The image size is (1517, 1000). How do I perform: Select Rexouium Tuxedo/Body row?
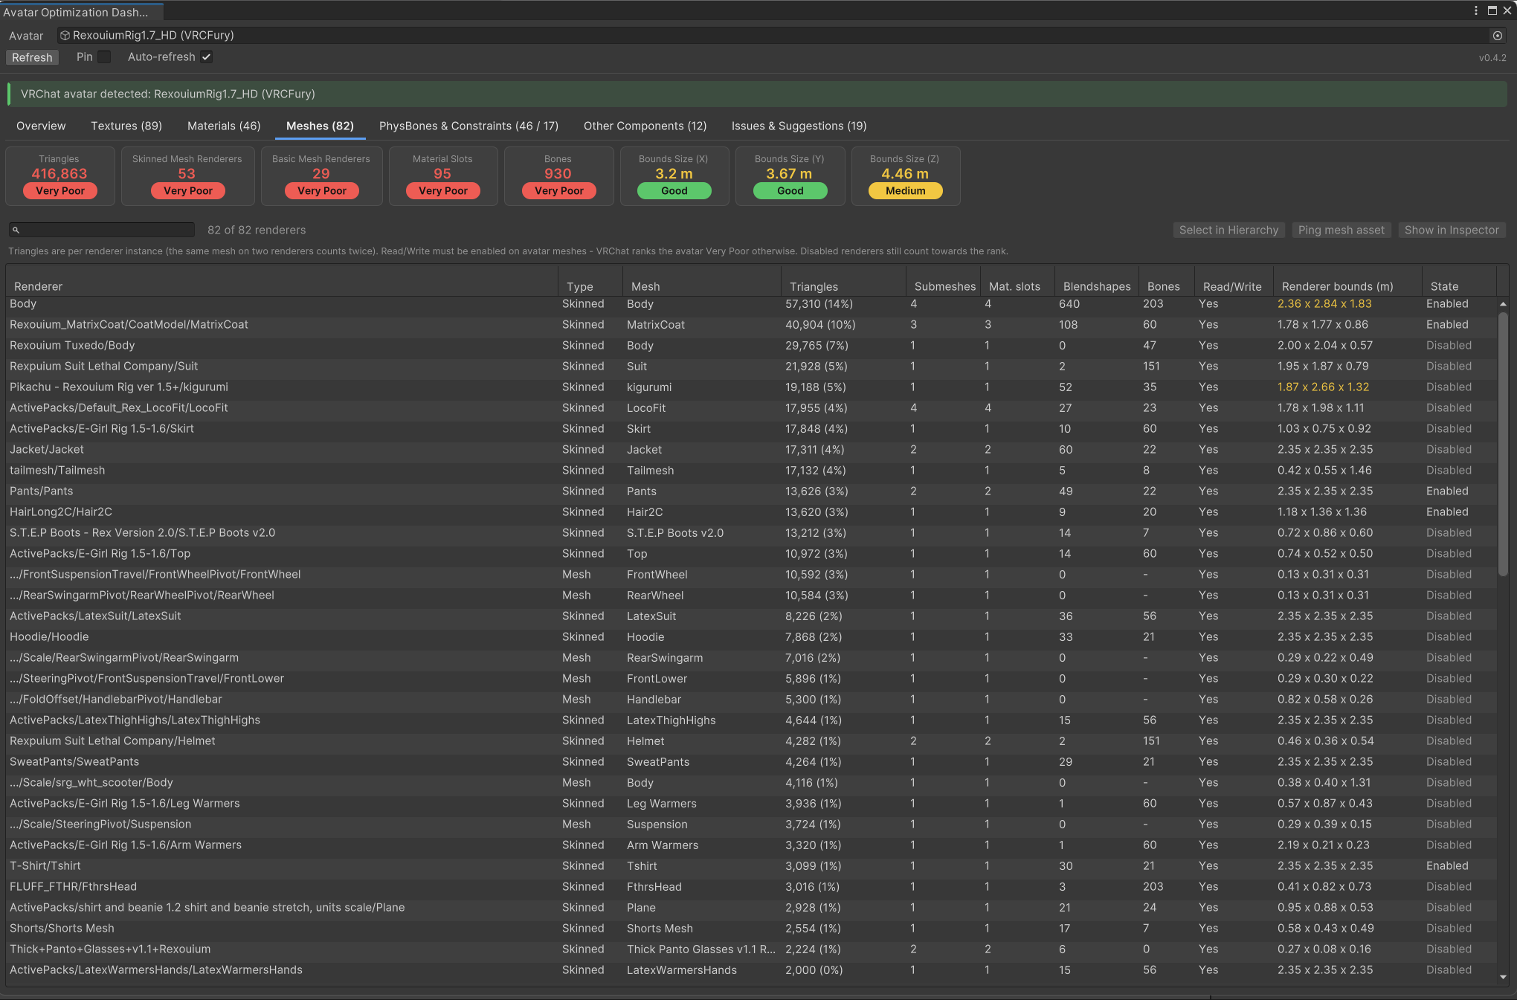tap(751, 346)
